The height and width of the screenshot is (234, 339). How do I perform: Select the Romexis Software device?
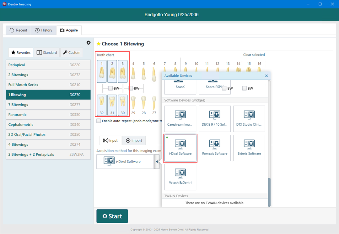(x=215, y=148)
